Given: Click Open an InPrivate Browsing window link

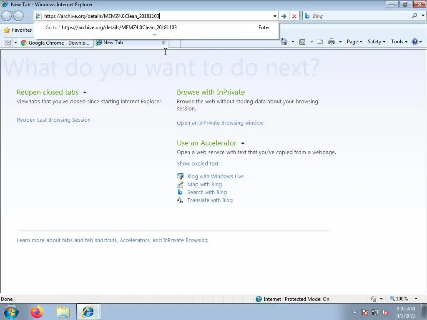Looking at the screenshot, I should click(220, 123).
